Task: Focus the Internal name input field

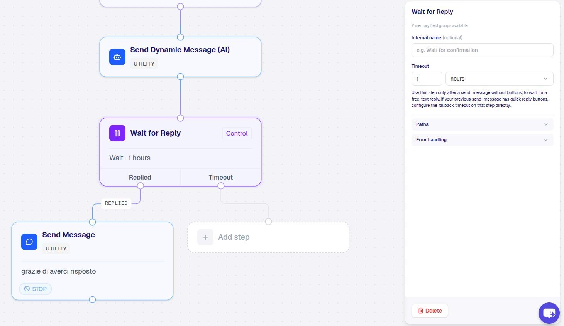Action: 482,50
